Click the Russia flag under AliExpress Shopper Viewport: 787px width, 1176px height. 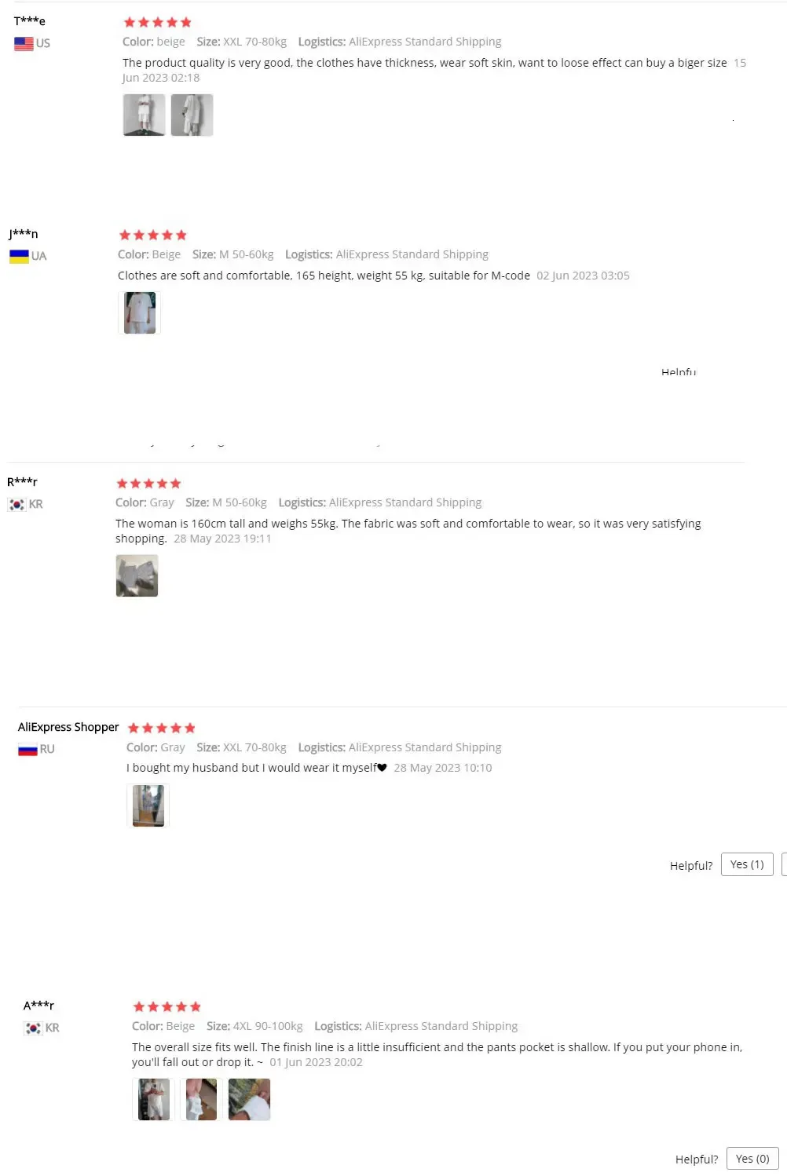click(x=27, y=750)
